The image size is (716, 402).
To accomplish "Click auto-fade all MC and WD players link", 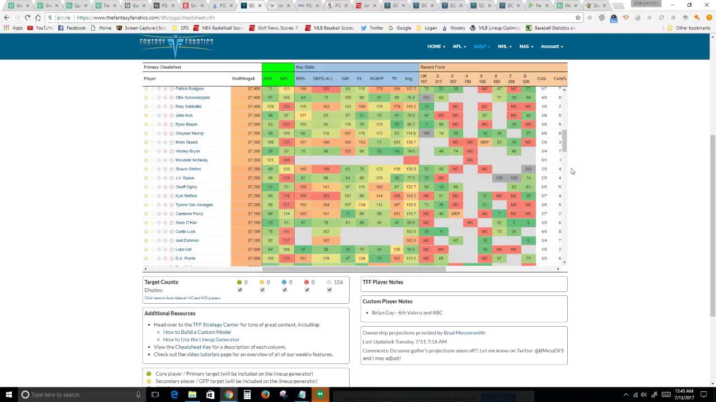I will point(182,298).
